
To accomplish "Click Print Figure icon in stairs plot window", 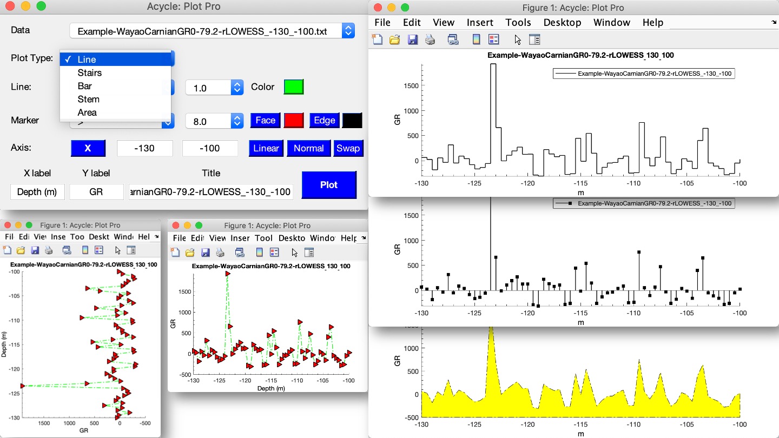I will 430,39.
